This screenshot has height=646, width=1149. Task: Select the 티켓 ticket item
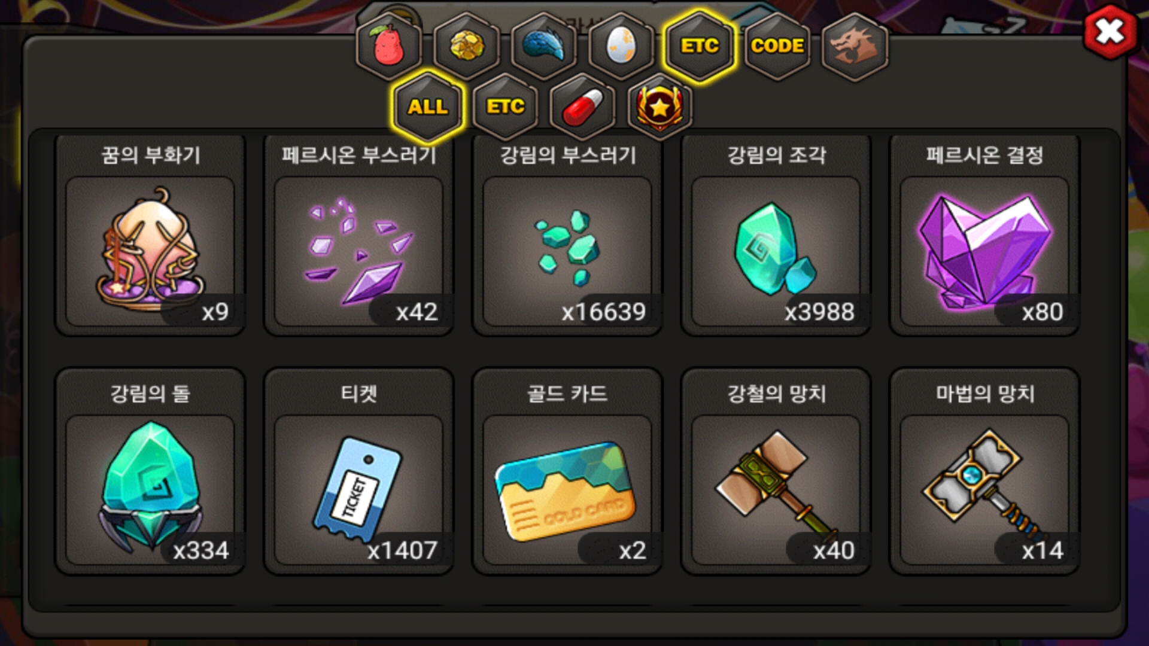tap(358, 471)
